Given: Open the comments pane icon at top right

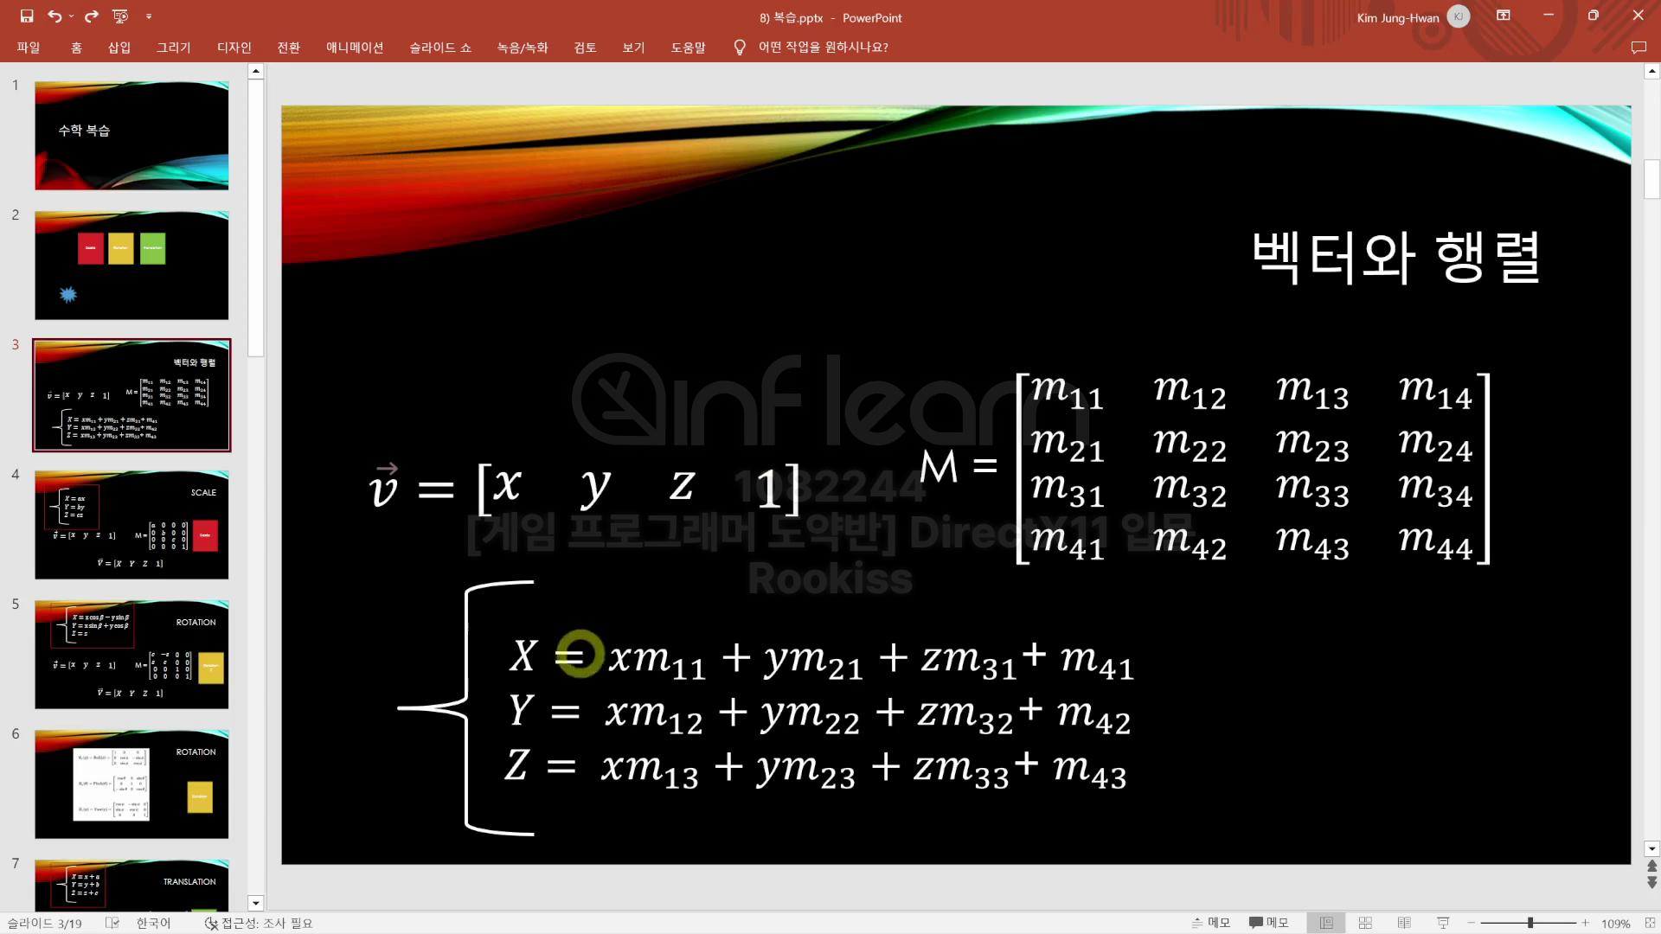Looking at the screenshot, I should click(x=1638, y=48).
